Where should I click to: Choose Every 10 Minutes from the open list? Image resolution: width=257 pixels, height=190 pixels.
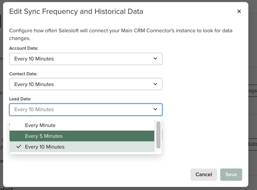[x=45, y=147]
